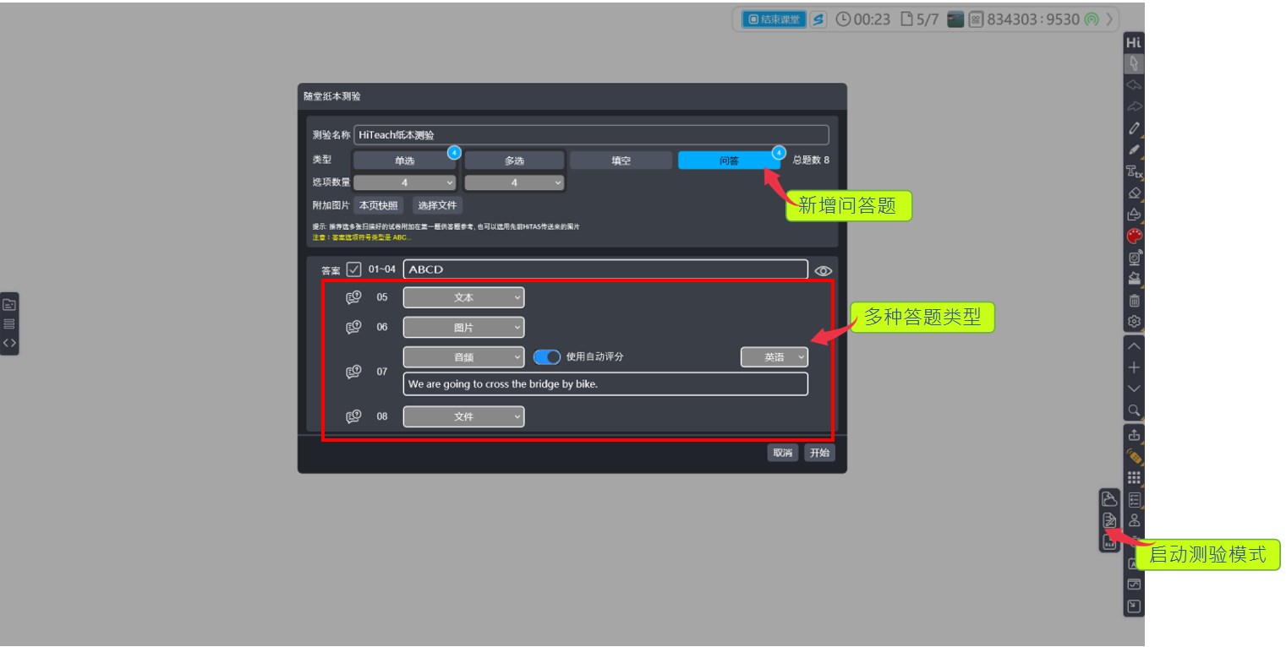Open the 文本 type dropdown for question 05

pos(463,296)
